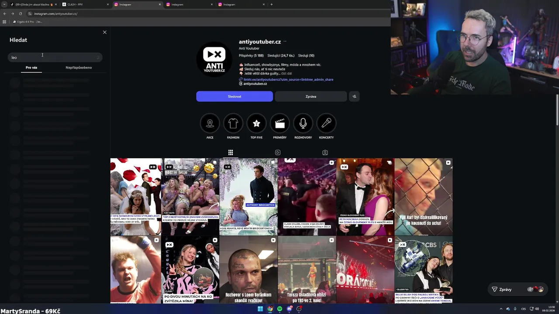The height and width of the screenshot is (314, 559).
Task: Click the blue Sledovat follow button
Action: tap(235, 96)
